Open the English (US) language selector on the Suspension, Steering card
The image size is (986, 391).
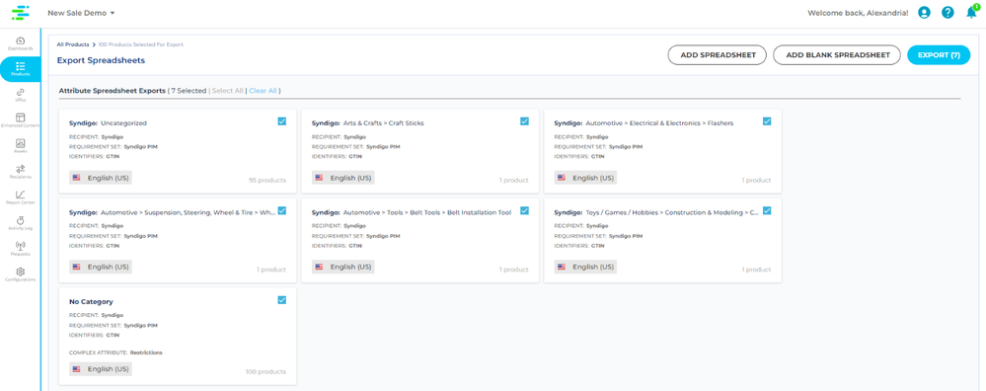pyautogui.click(x=101, y=267)
